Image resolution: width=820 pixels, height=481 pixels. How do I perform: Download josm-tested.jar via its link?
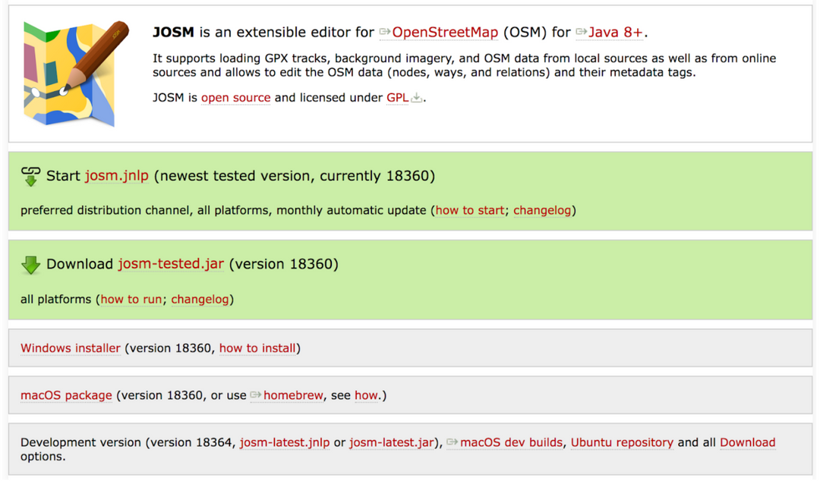pos(171,264)
